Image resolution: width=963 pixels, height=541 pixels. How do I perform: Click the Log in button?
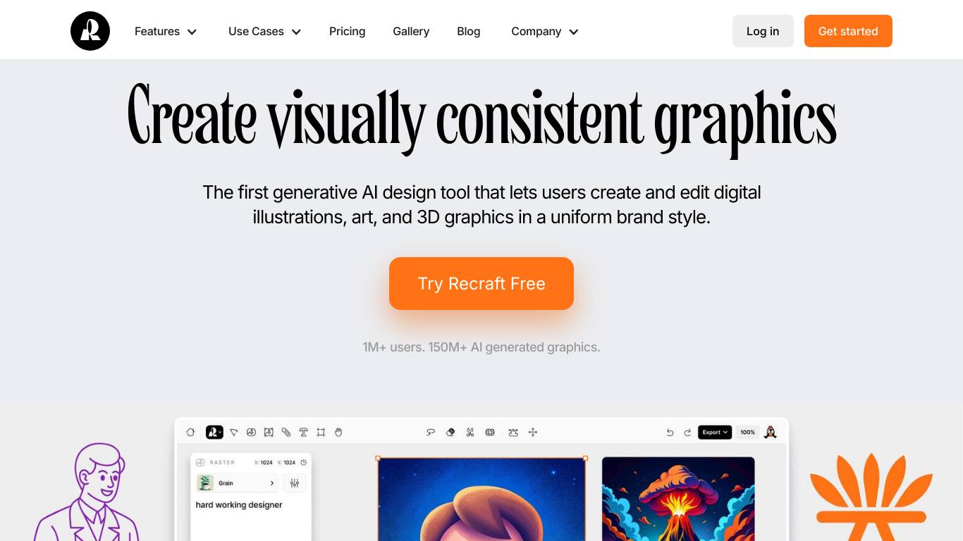click(763, 32)
